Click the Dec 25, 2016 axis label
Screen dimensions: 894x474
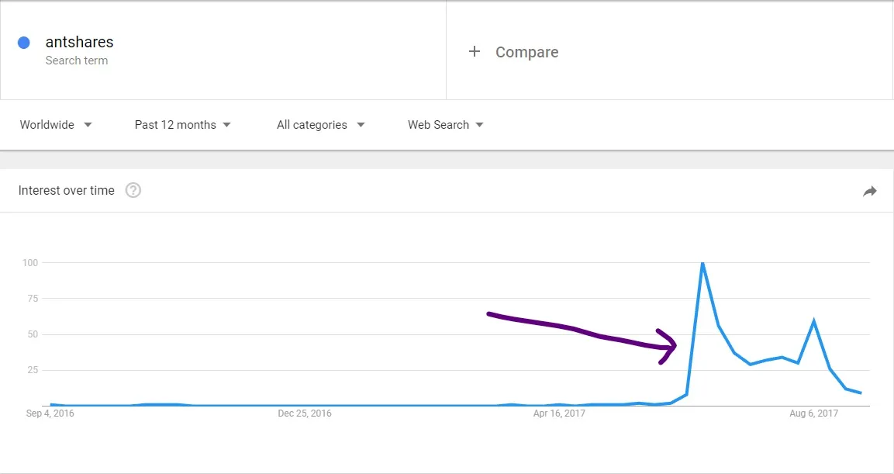[x=305, y=413]
